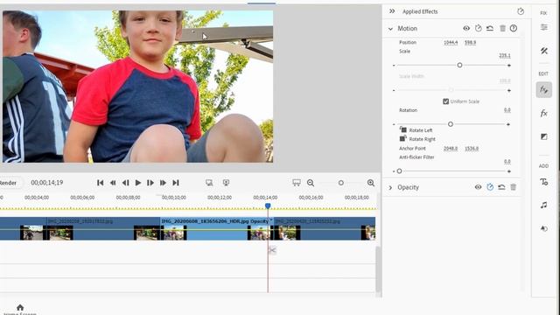This screenshot has height=315, width=560.
Task: Click the Fast Forward button
Action: tap(163, 183)
